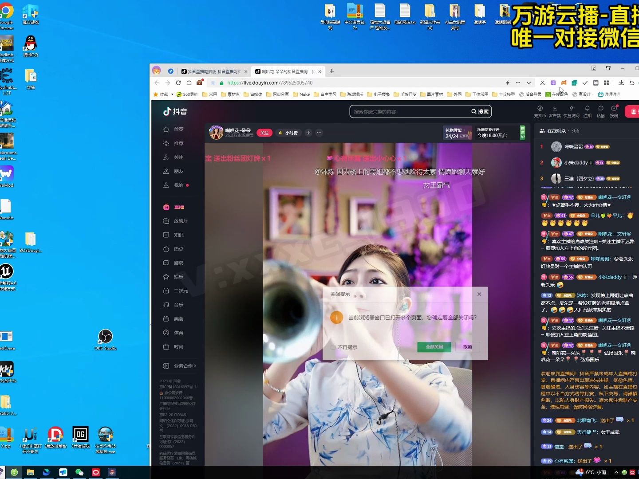Click the streamer's profile avatar

click(x=216, y=132)
